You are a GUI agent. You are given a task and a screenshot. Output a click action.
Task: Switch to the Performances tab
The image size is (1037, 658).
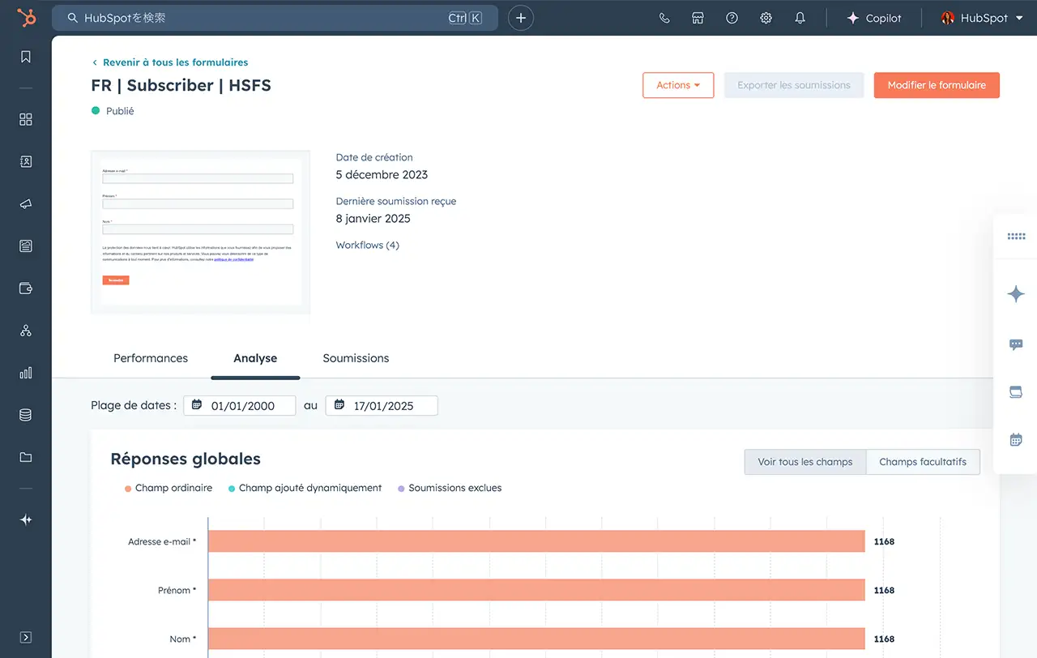151,358
